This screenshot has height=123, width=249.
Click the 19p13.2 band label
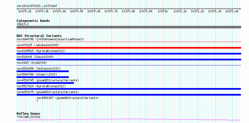click(23, 24)
